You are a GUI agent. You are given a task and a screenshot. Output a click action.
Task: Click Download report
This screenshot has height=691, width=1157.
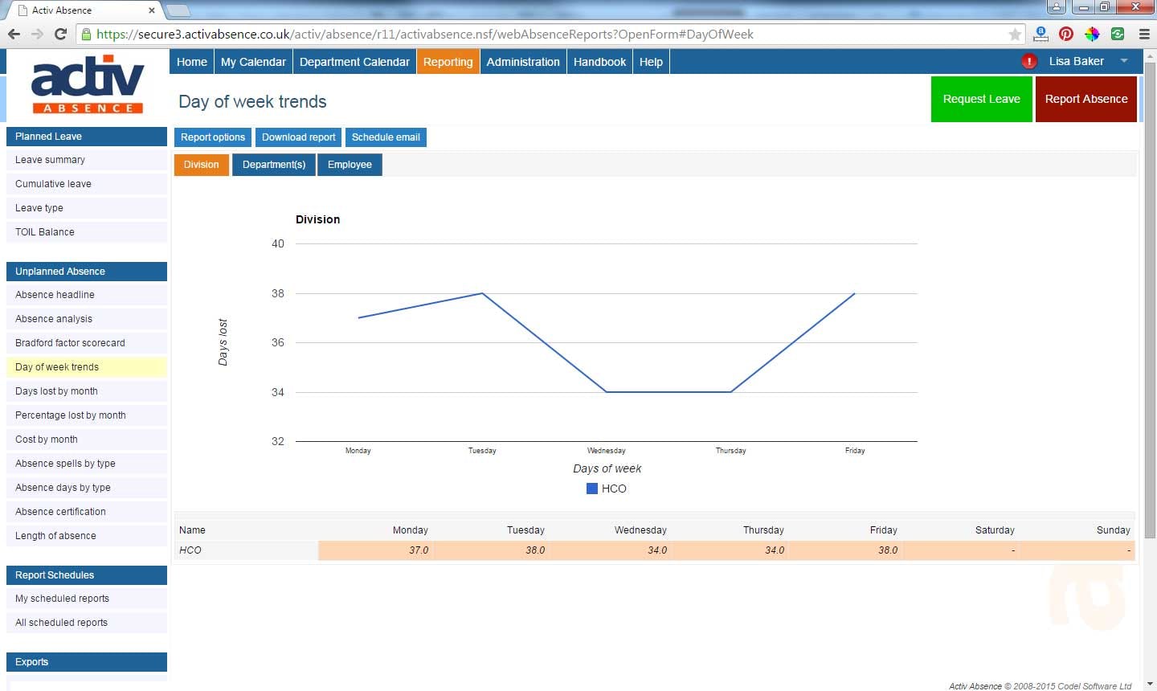coord(298,137)
